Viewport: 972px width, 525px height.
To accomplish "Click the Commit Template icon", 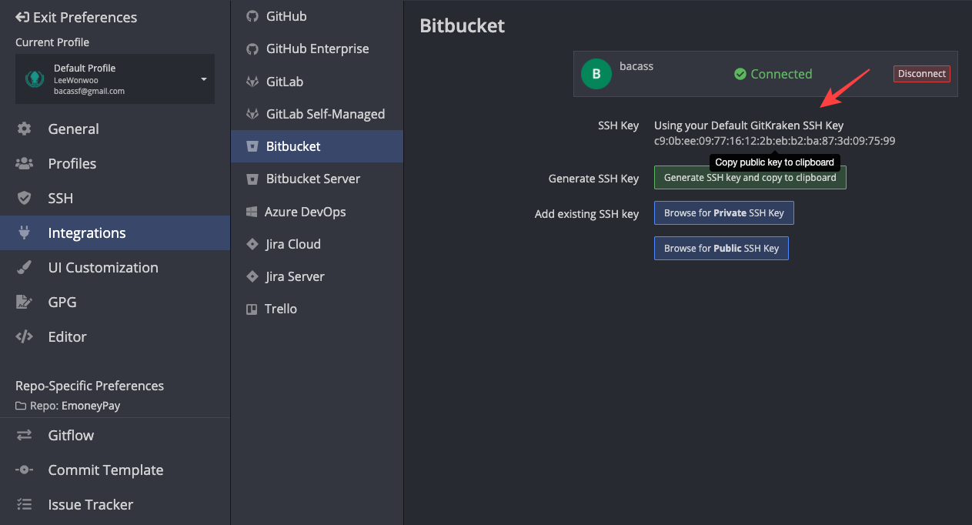I will click(x=25, y=470).
